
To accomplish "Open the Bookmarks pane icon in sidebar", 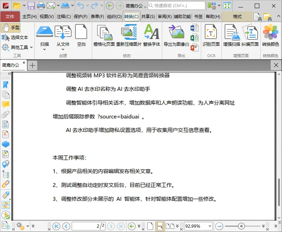I will point(6,85).
